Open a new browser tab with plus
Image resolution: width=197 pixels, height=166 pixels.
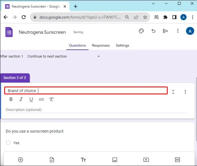click(75, 6)
